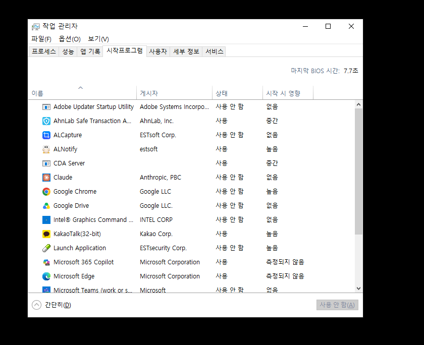
Task: Click the Google Chrome icon
Action: (x=46, y=192)
